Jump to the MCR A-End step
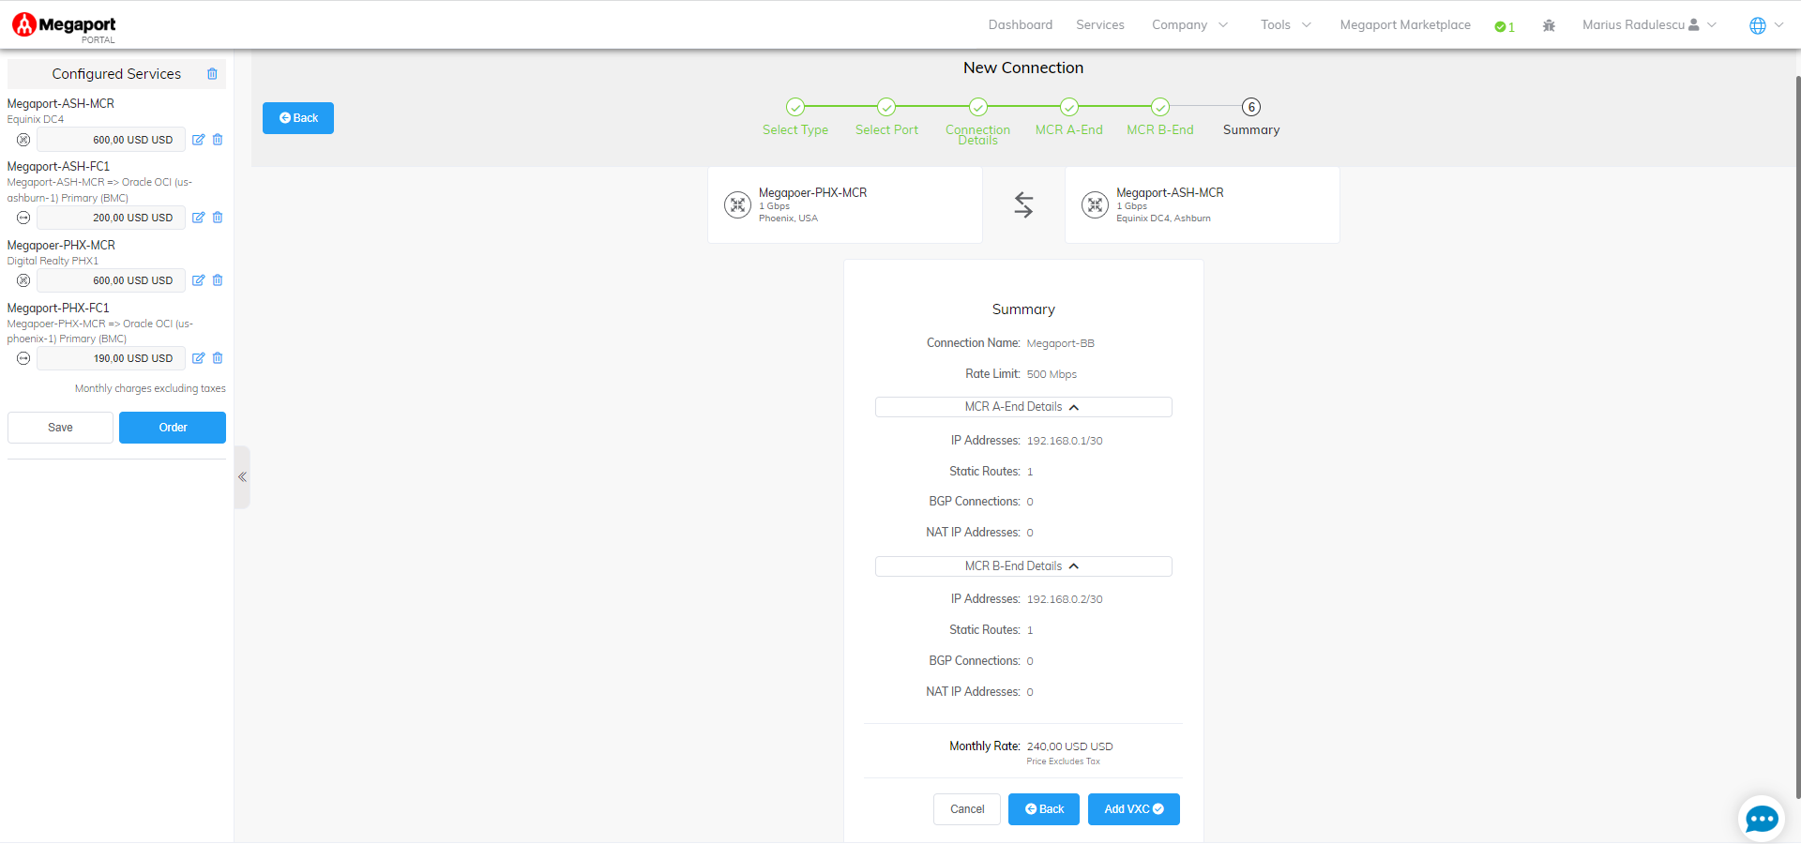The width and height of the screenshot is (1801, 844). [1069, 118]
